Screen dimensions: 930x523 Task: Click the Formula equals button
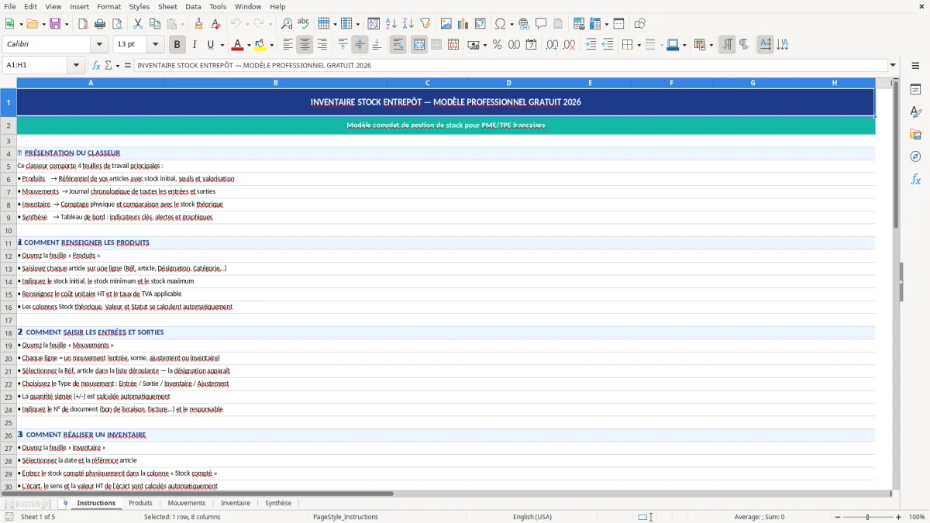click(128, 65)
